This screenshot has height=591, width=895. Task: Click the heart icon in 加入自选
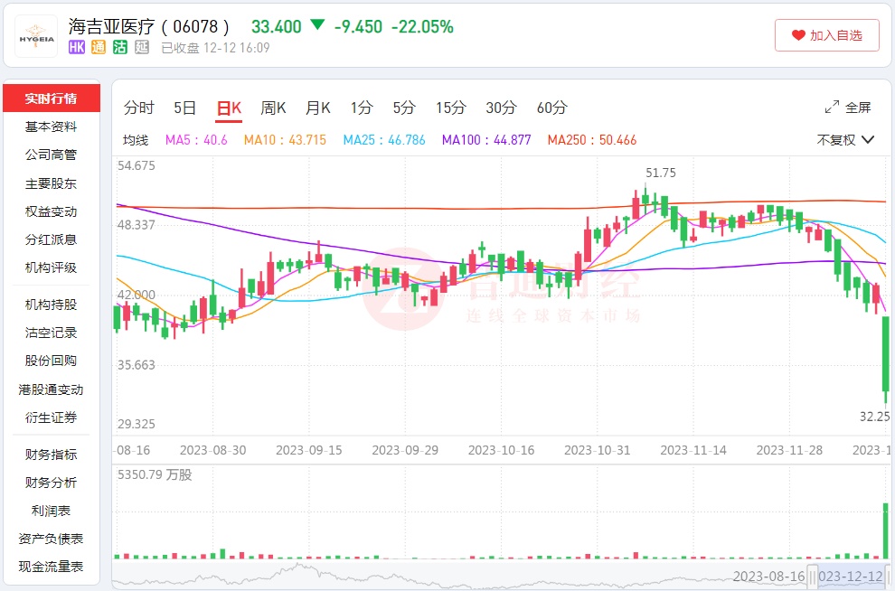coord(798,35)
